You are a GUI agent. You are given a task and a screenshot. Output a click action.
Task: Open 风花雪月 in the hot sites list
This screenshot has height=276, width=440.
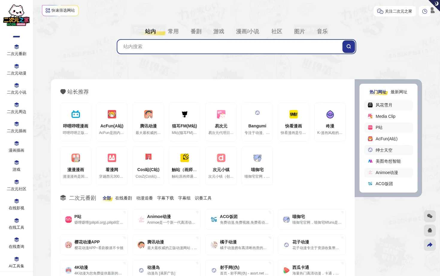(x=389, y=105)
